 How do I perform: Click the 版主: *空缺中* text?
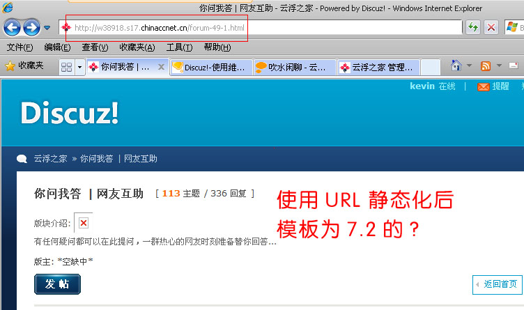pyautogui.click(x=63, y=261)
